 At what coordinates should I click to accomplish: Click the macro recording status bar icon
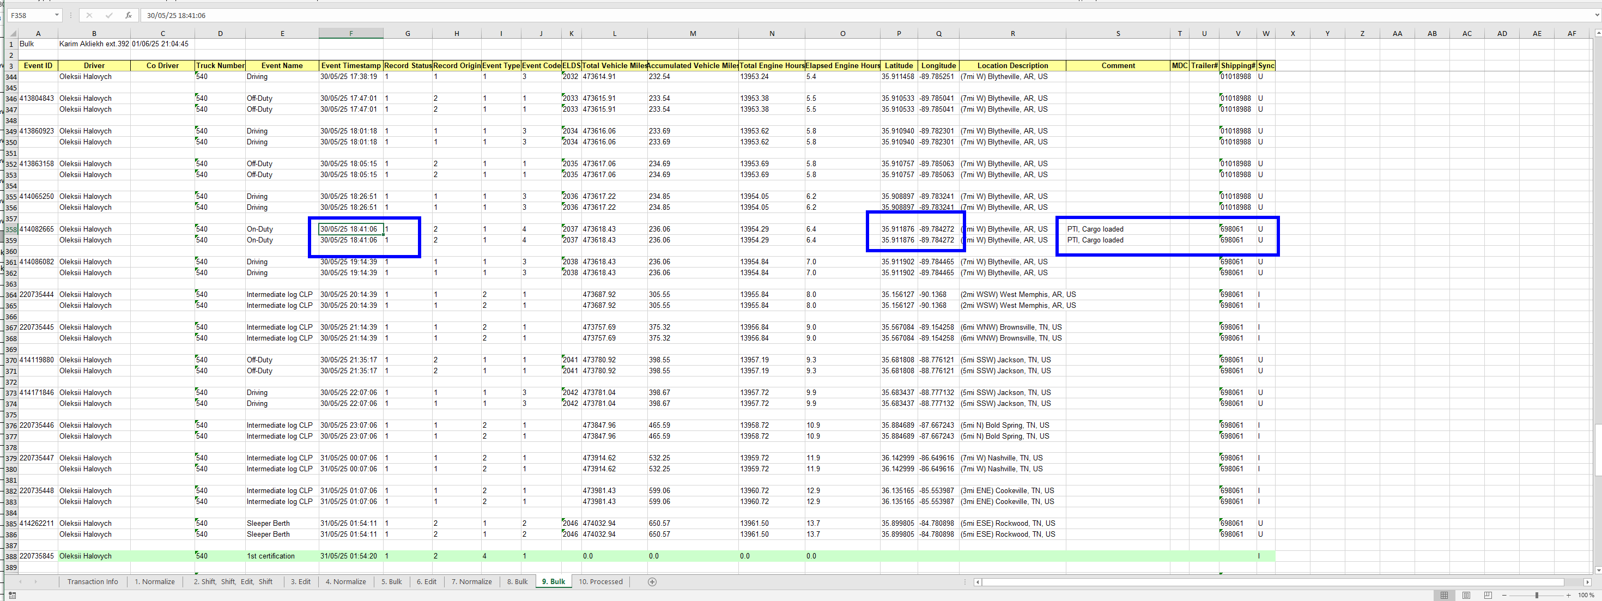(12, 596)
